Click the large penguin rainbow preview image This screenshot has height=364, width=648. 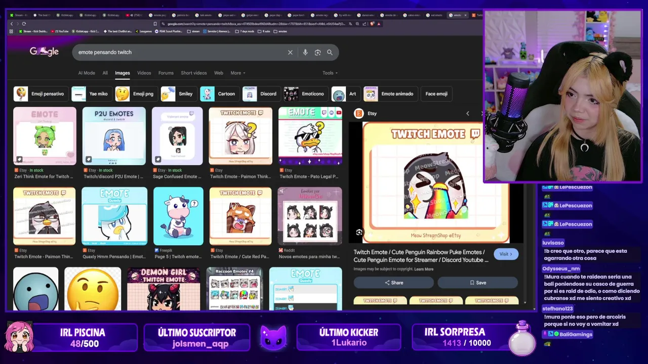click(436, 183)
